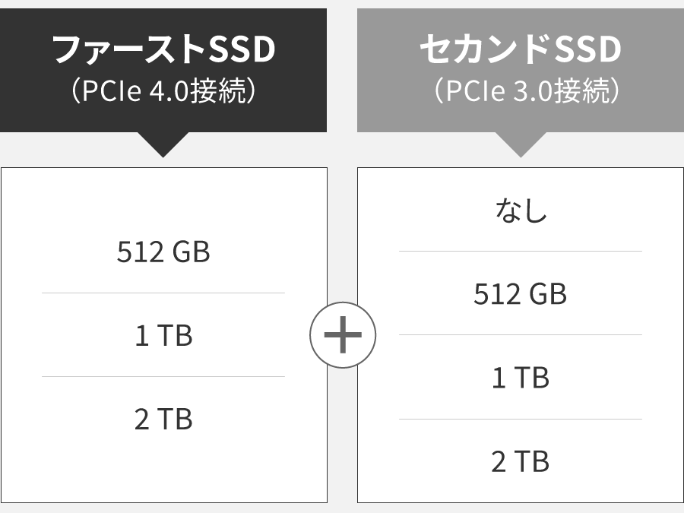Image resolution: width=684 pixels, height=513 pixels.
Task: Click divider between Second SSD 512 GB and 1 TB
Action: tap(521, 335)
